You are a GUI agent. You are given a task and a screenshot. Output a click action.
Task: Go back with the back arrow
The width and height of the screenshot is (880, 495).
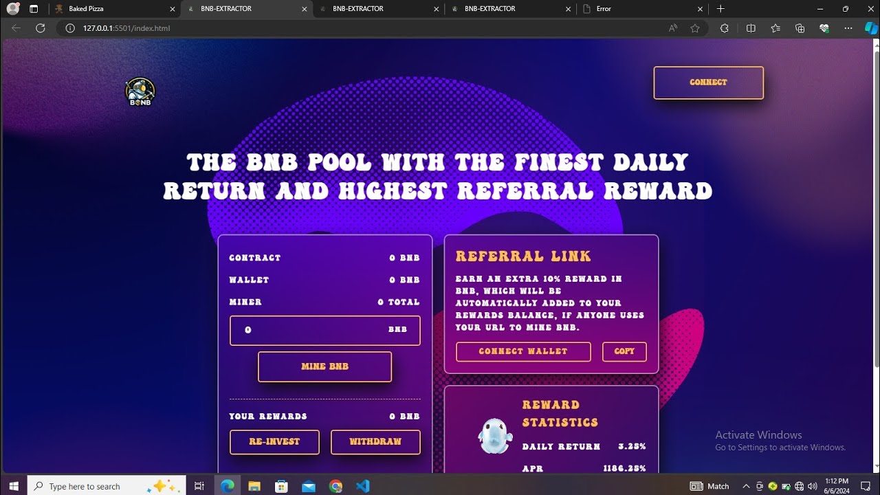click(16, 28)
